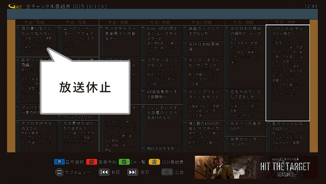Go to 前日 with the rewind icon
Viewport: 326px width, 184px height.
click(104, 172)
